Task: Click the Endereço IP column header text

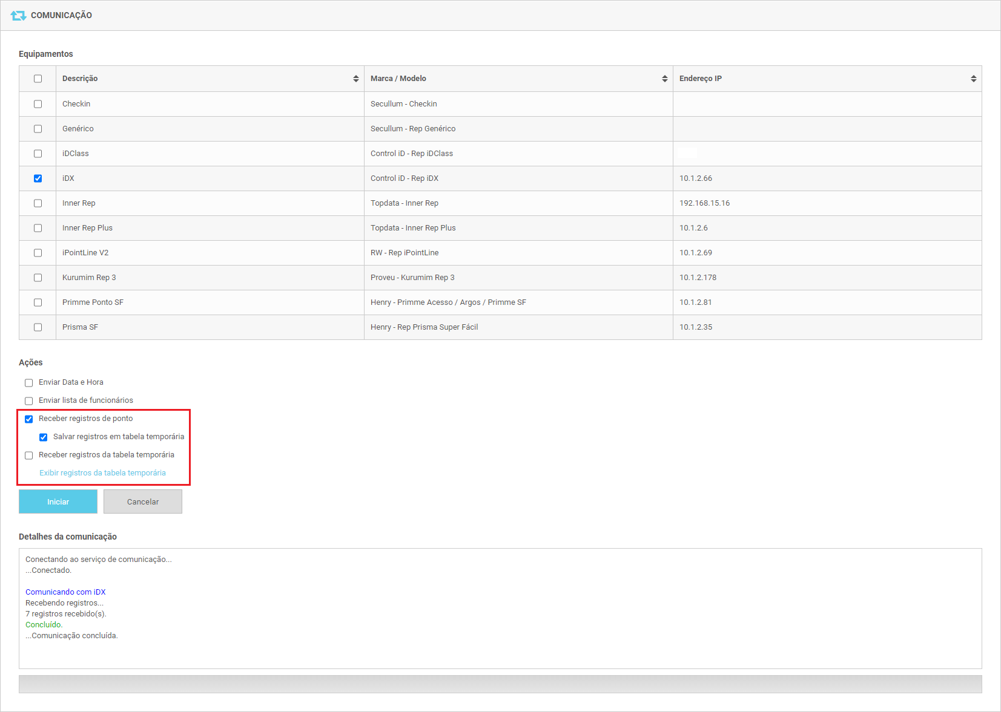Action: [x=701, y=79]
